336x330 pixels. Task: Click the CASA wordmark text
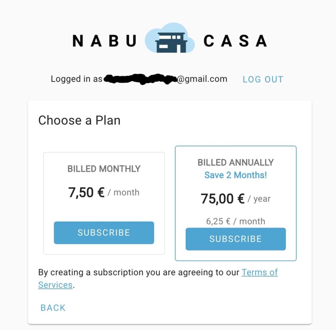tap(235, 41)
